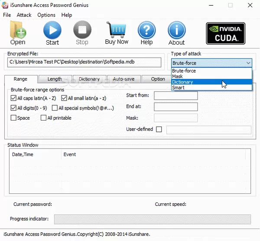Collapse the Type of attack combo box
This screenshot has width=260, height=241.
(211, 63)
